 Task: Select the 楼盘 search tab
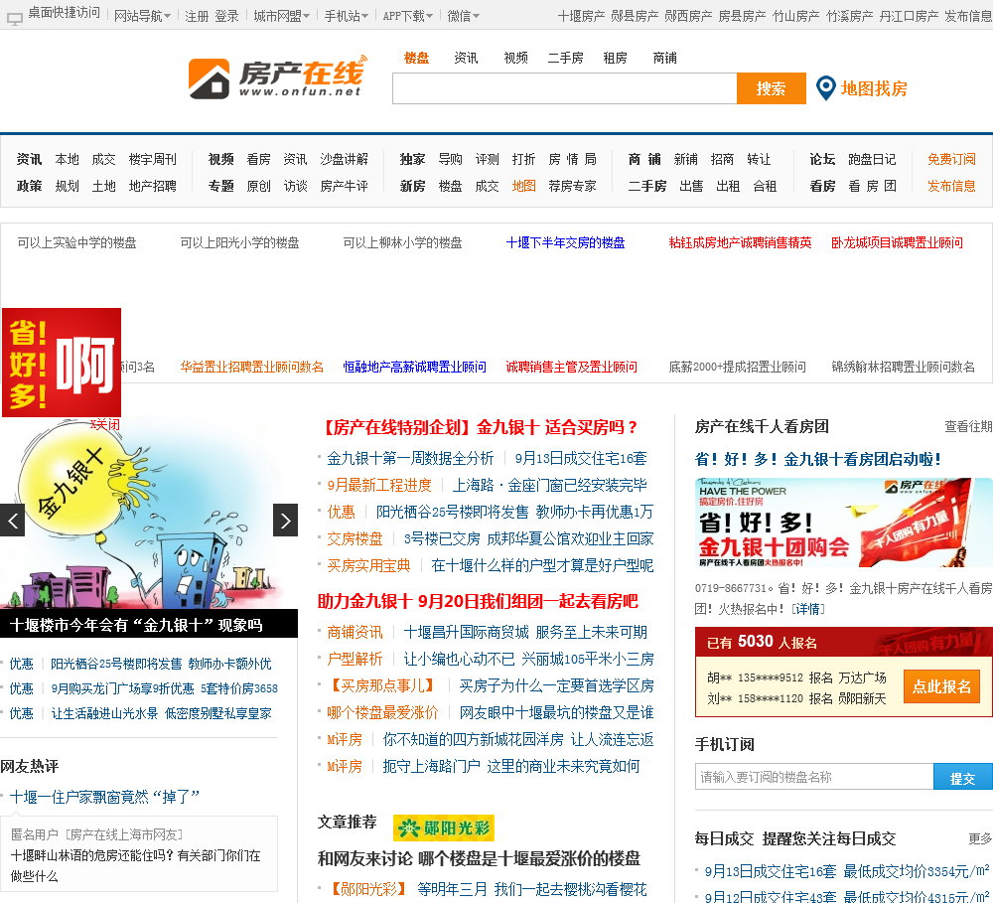tap(417, 59)
